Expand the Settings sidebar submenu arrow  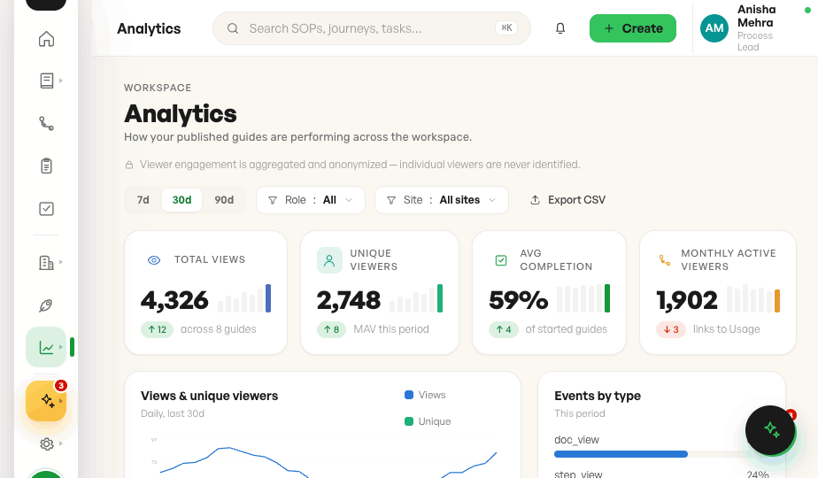click(x=61, y=443)
